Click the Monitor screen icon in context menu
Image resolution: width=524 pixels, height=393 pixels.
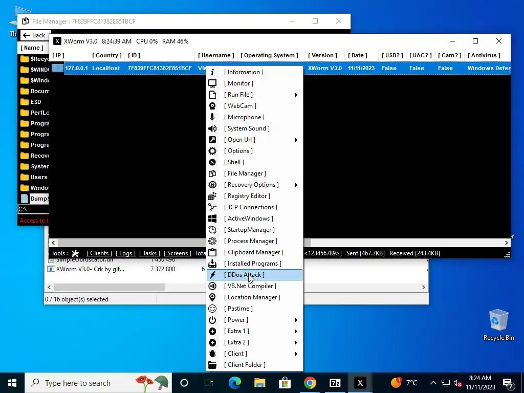pyautogui.click(x=212, y=83)
